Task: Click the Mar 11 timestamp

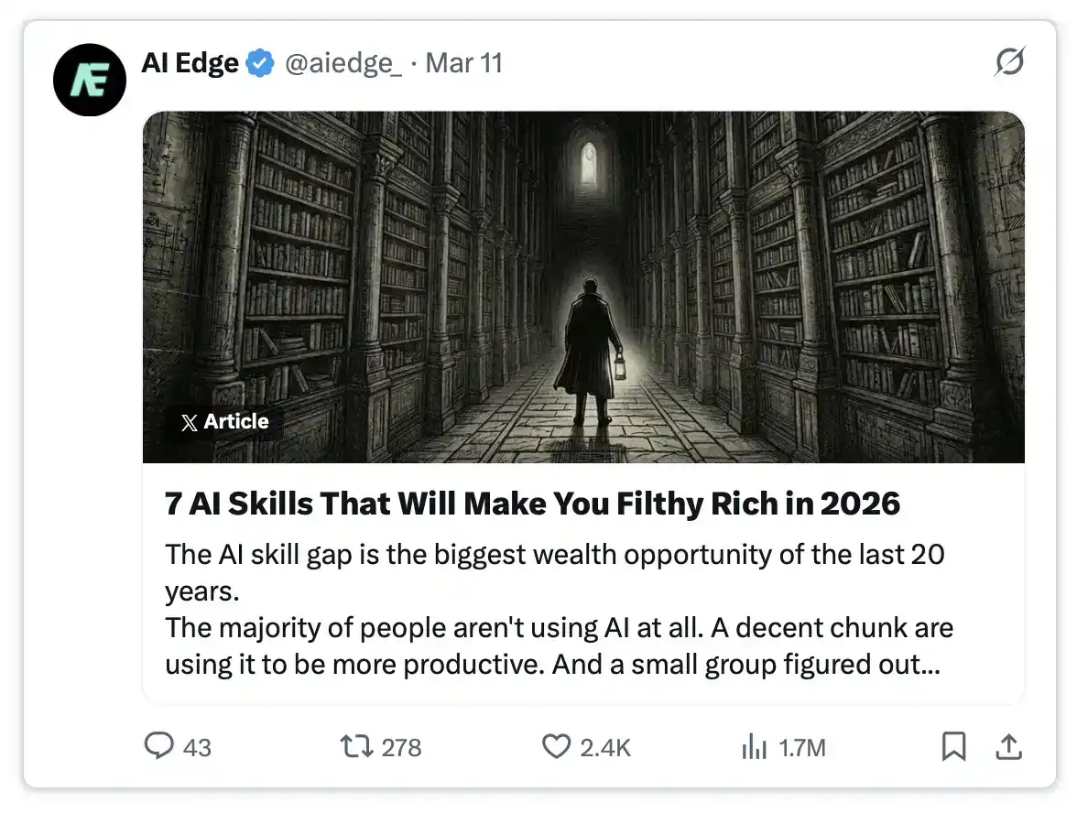Action: [x=464, y=64]
